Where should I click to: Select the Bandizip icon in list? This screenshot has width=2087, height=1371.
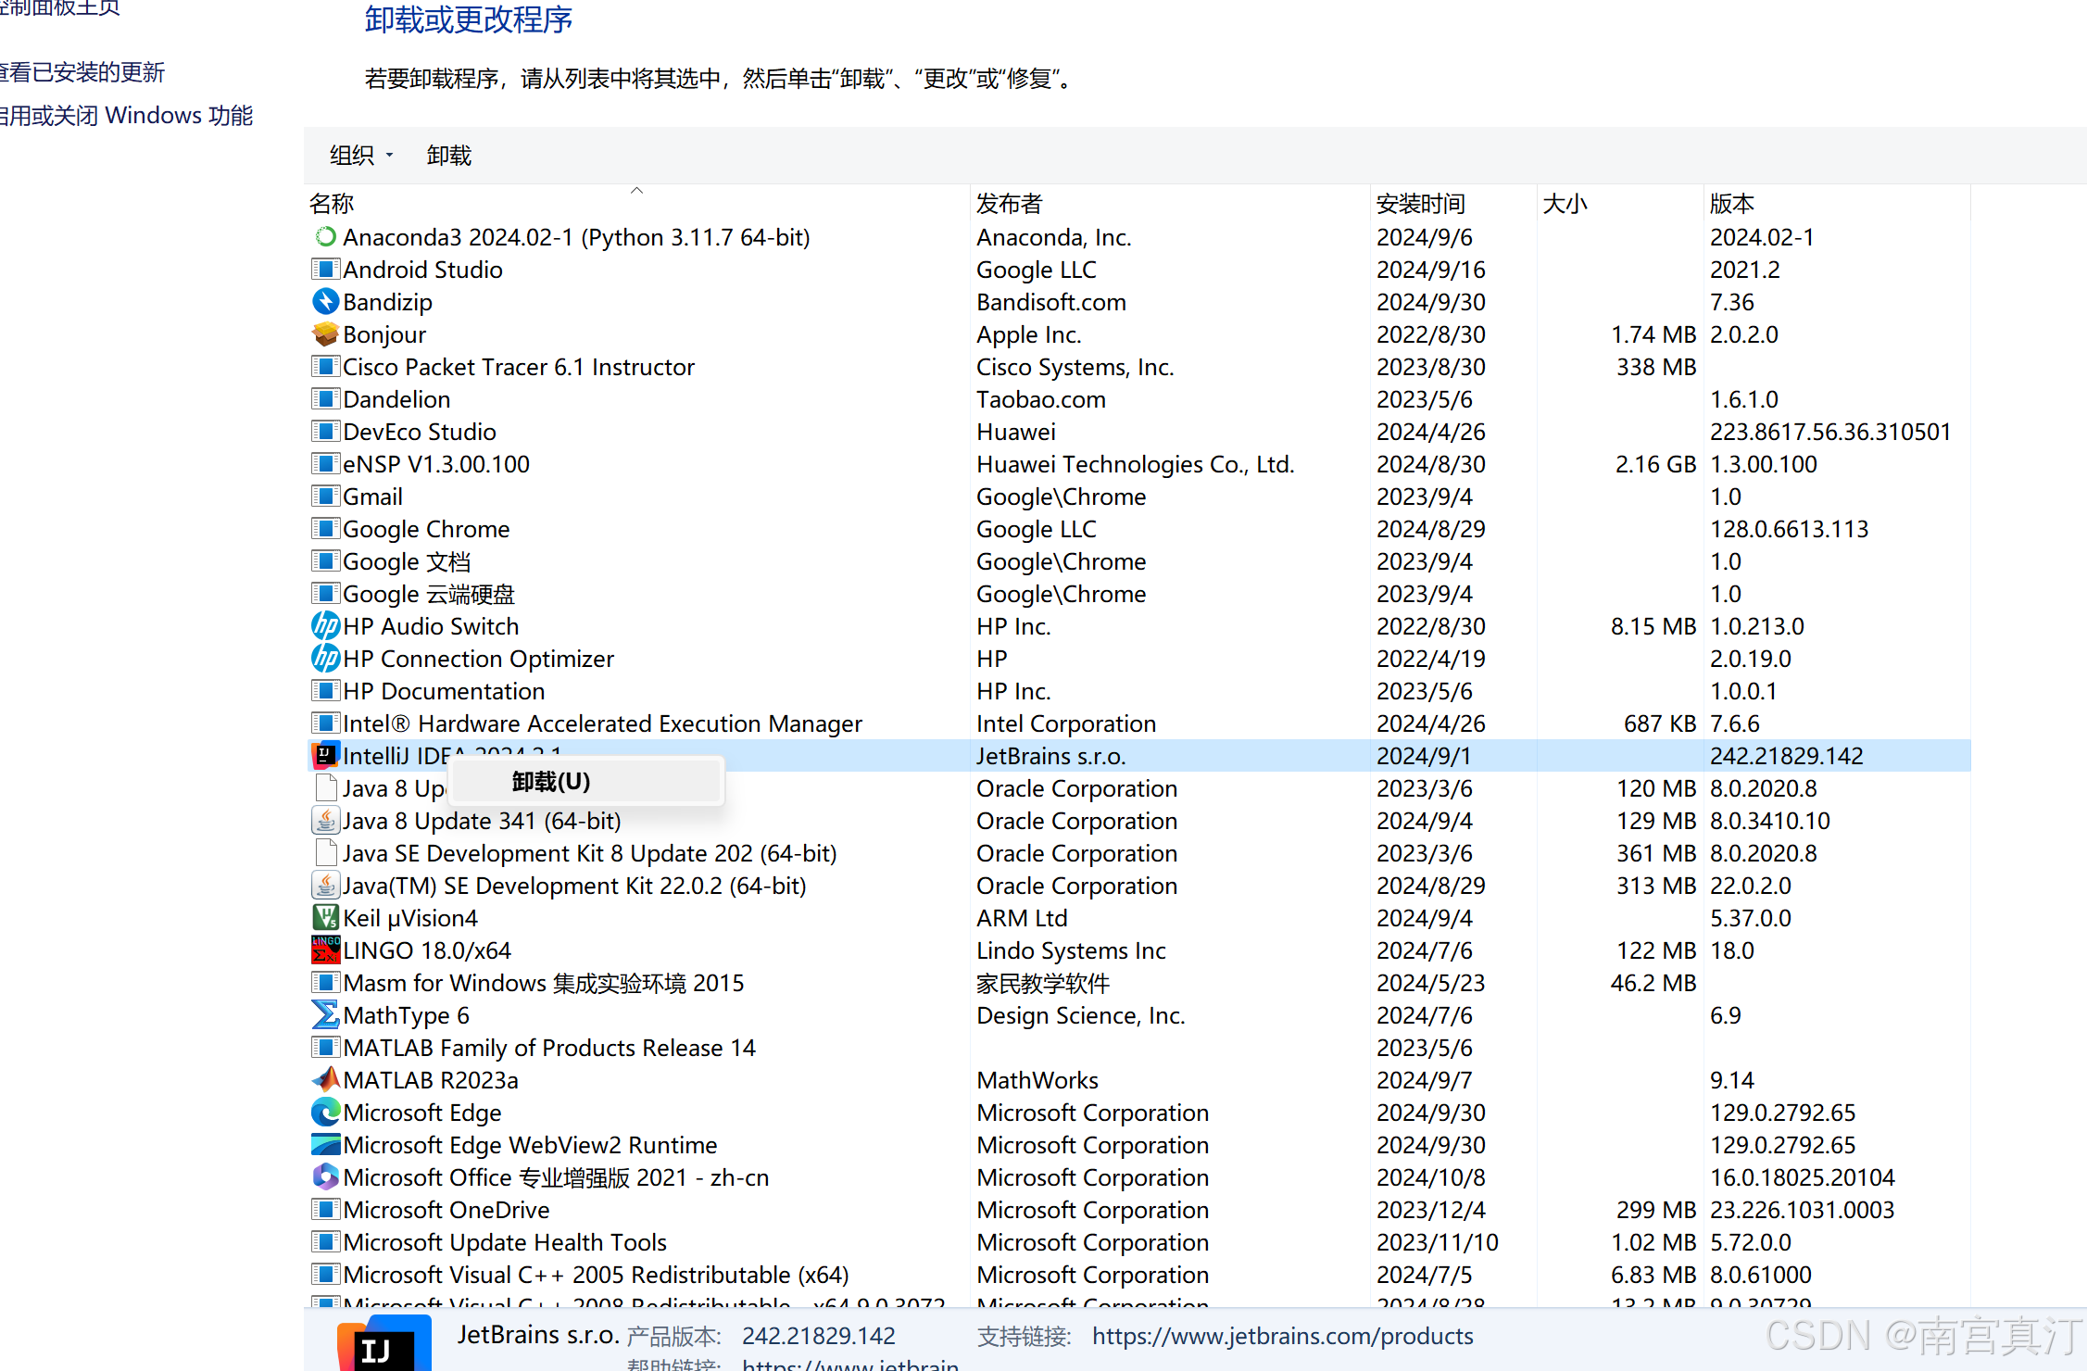pyautogui.click(x=325, y=302)
